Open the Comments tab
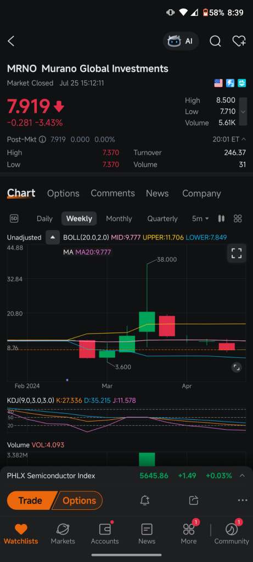 click(113, 193)
